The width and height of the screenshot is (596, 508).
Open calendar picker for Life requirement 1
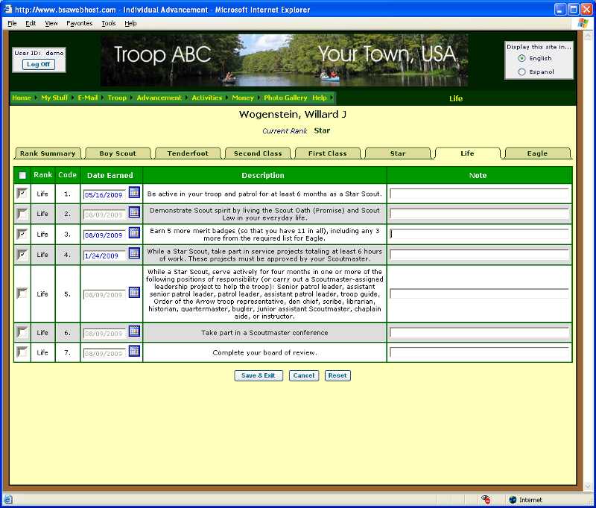click(x=134, y=192)
